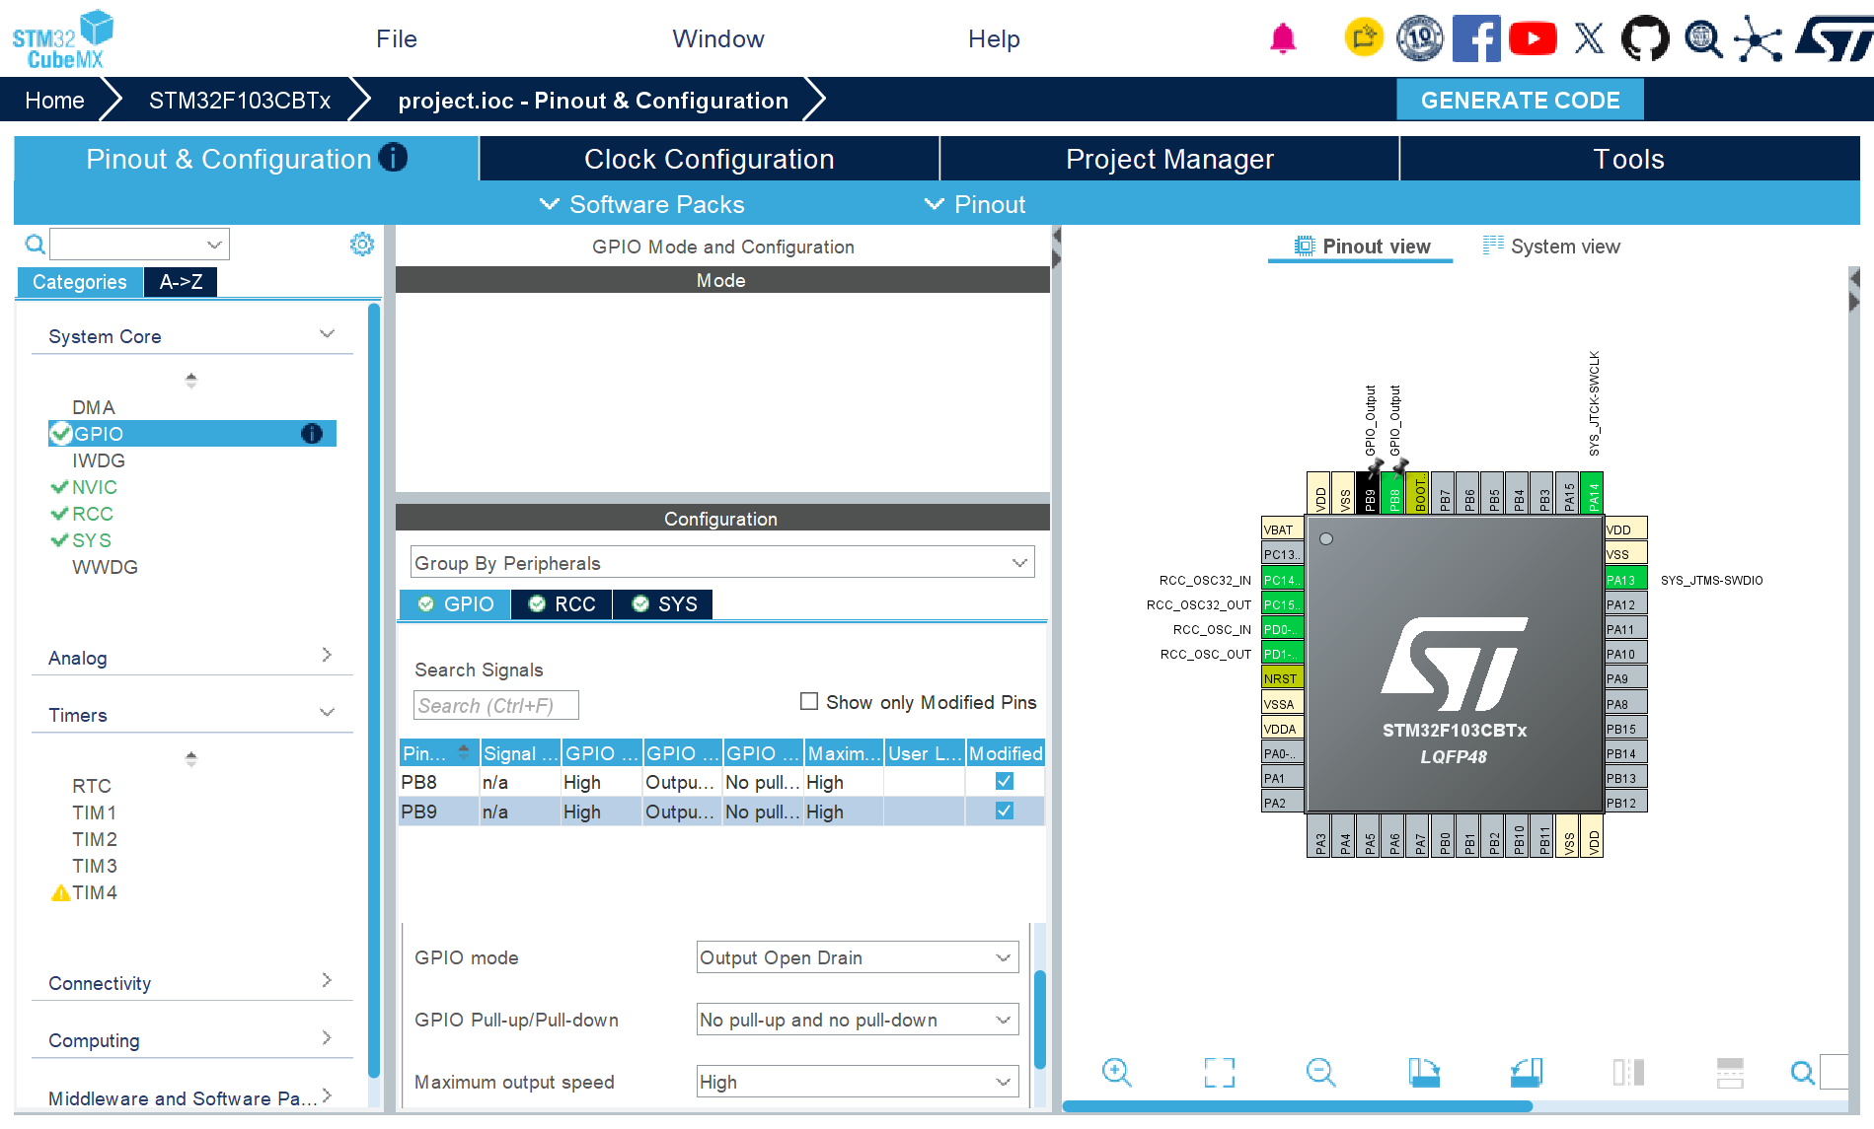Toggle the Modified checkbox for PB9
The image size is (1874, 1129).
pyautogui.click(x=1005, y=811)
